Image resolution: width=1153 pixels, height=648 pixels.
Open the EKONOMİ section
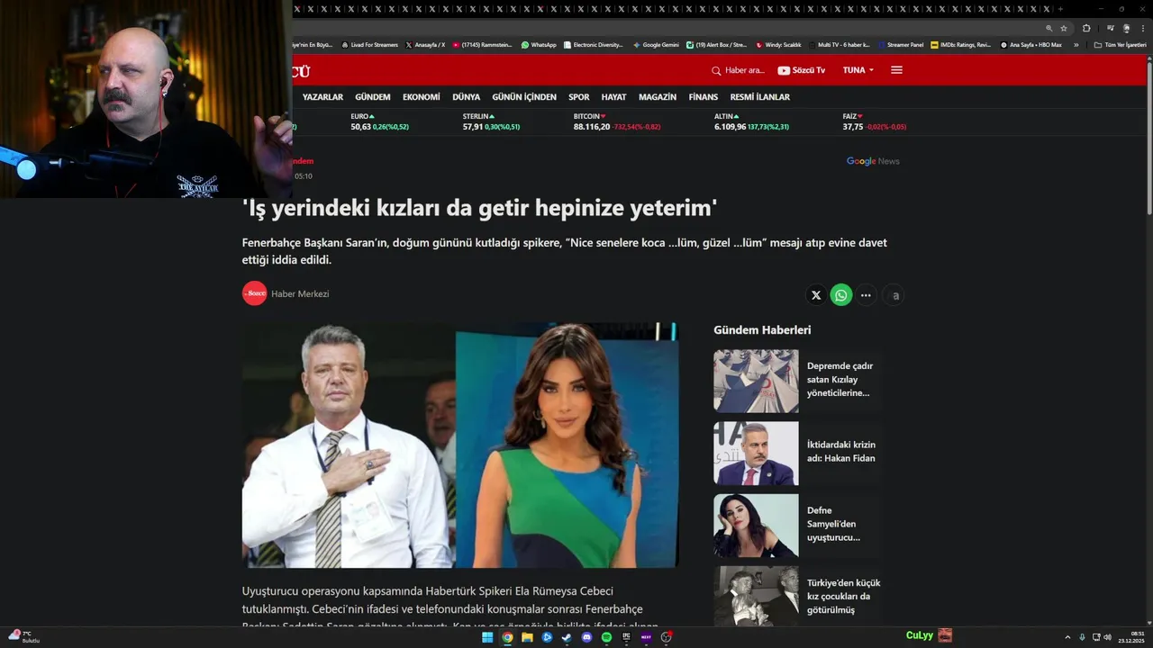click(x=422, y=97)
